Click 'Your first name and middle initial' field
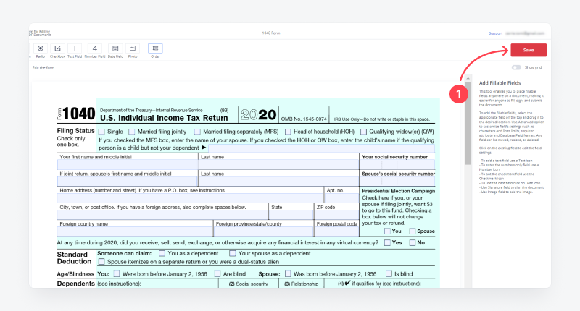This screenshot has width=580, height=311. coord(128,164)
